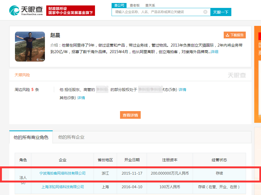
Task: Click the name heading 赵晨
Action: [55, 35]
